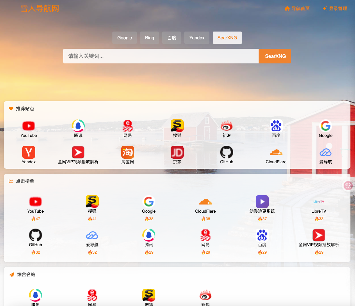355x306 pixels.
Task: Open 登录管理 login link
Action: coord(335,8)
